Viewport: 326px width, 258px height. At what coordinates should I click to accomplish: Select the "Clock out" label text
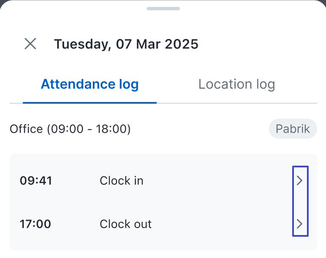(126, 224)
